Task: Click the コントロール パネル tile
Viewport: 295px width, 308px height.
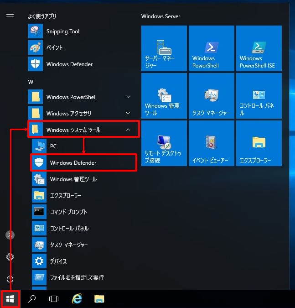Action: tap(259, 96)
